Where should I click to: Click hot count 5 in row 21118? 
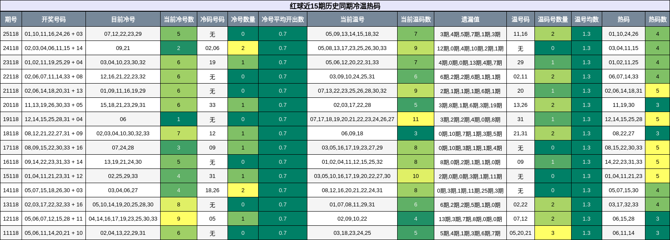(x=657, y=90)
